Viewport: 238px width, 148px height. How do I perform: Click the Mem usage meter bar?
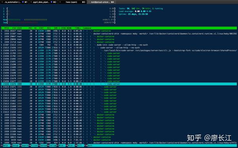click(x=59, y=20)
